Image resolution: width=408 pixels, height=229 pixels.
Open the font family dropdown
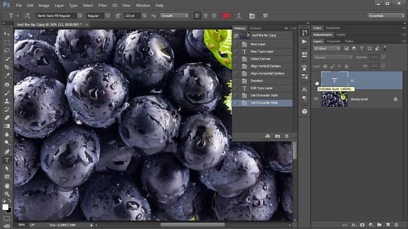coord(80,16)
